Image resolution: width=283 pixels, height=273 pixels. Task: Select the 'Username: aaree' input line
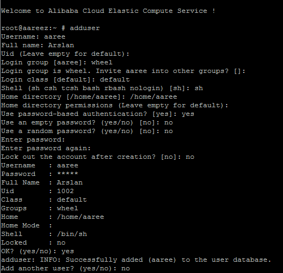33,37
